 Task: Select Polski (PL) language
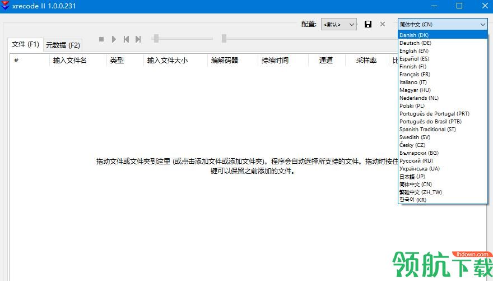coord(443,106)
